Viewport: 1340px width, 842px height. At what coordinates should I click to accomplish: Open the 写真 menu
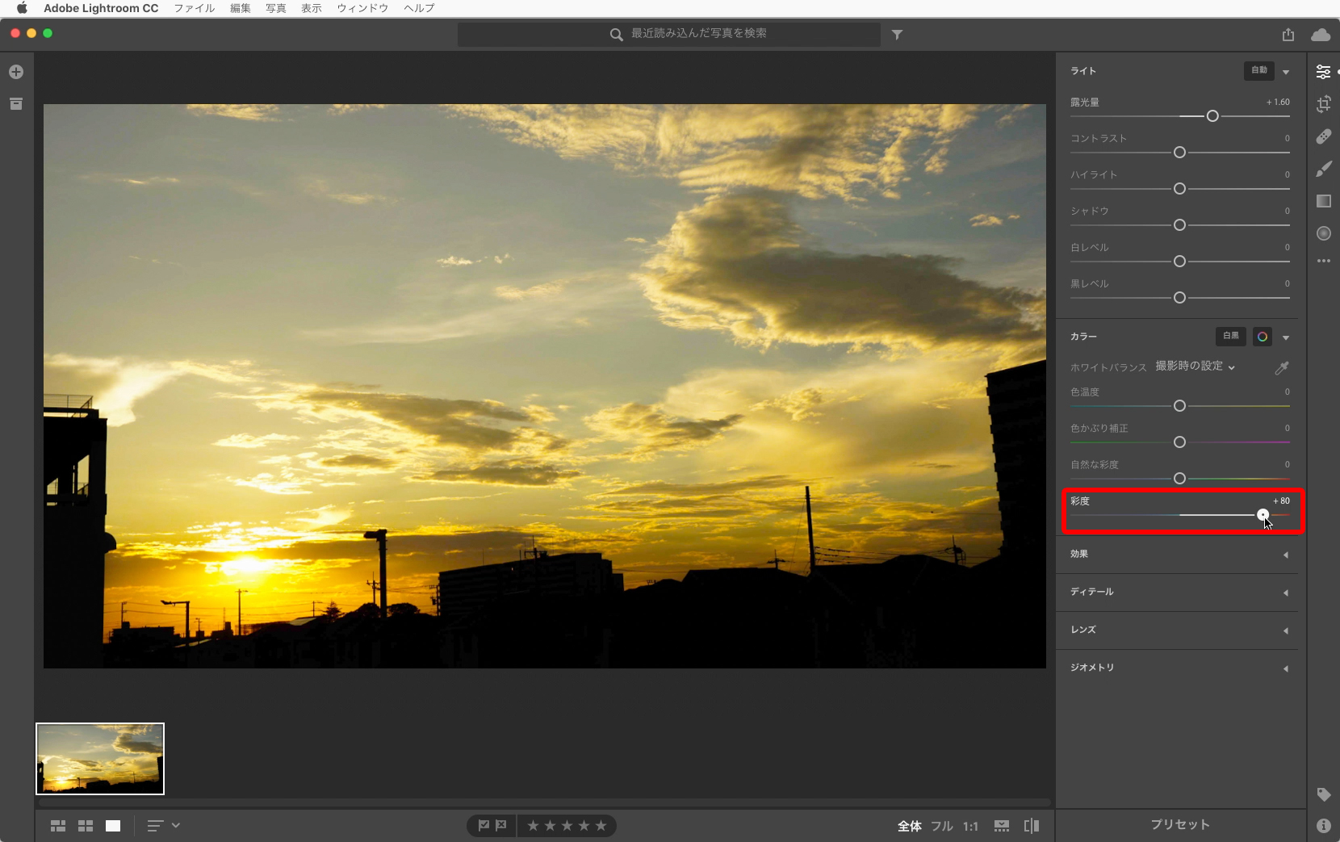pyautogui.click(x=276, y=8)
